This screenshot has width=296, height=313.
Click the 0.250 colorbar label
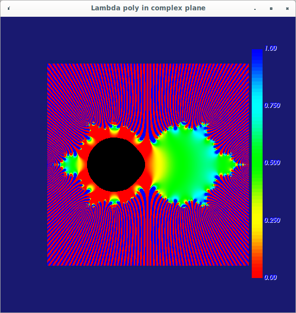(272, 220)
